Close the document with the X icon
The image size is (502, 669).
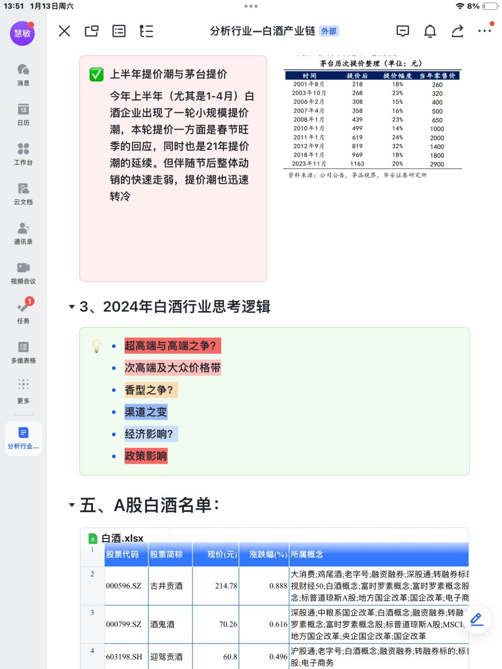click(65, 31)
